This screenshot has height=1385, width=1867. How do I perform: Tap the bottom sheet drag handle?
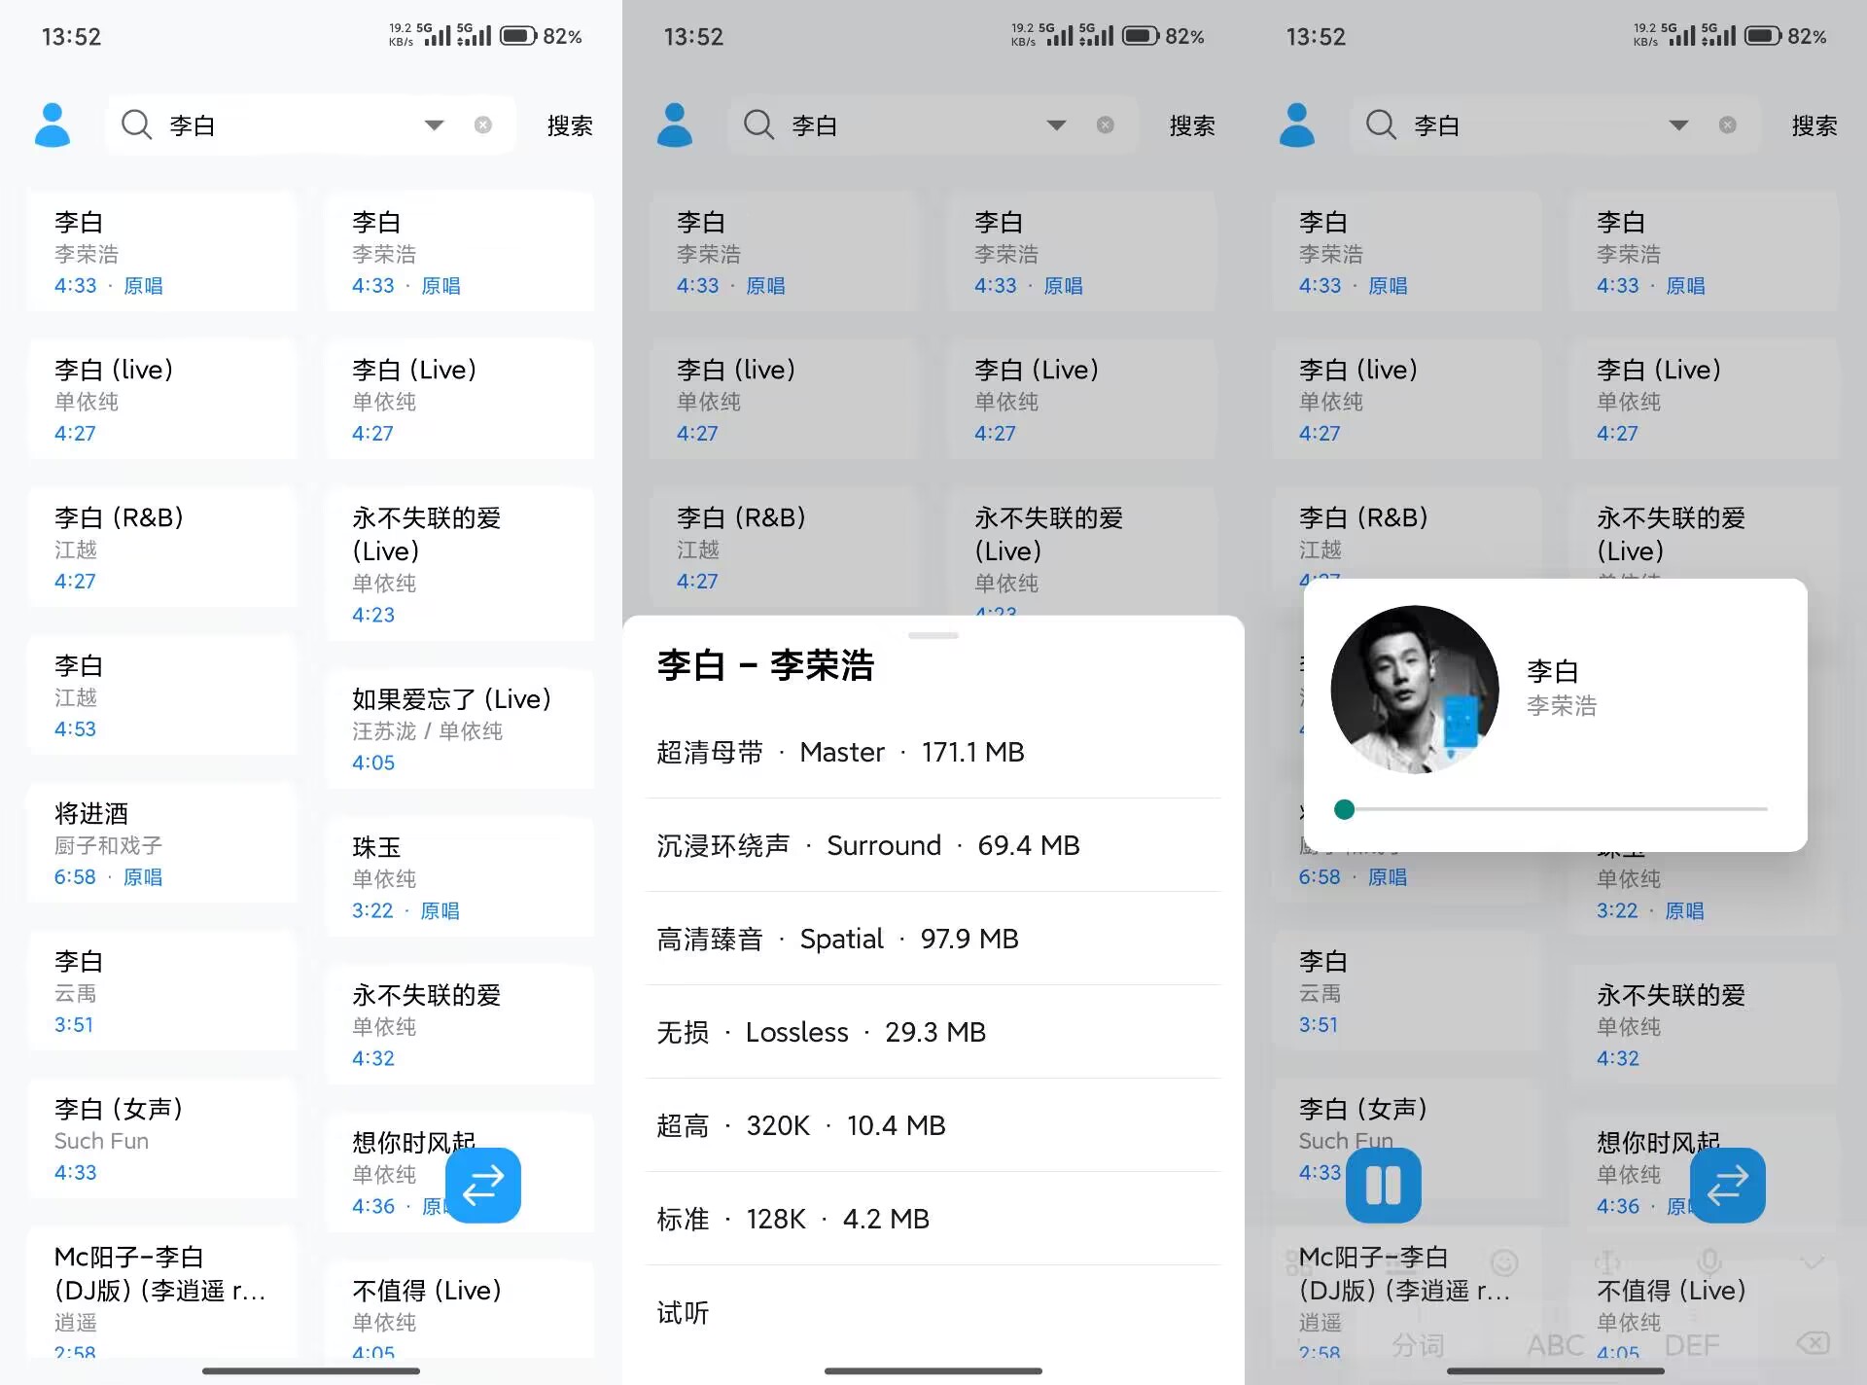pos(932,634)
